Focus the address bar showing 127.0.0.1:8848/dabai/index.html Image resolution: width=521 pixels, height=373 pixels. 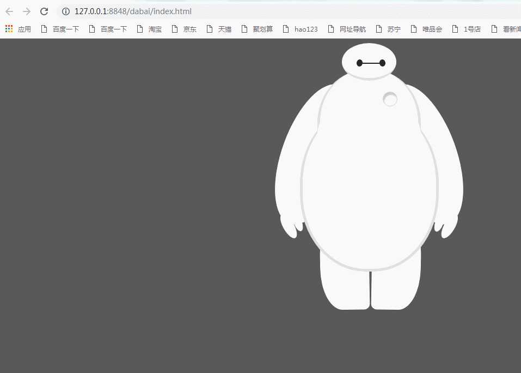click(x=289, y=11)
